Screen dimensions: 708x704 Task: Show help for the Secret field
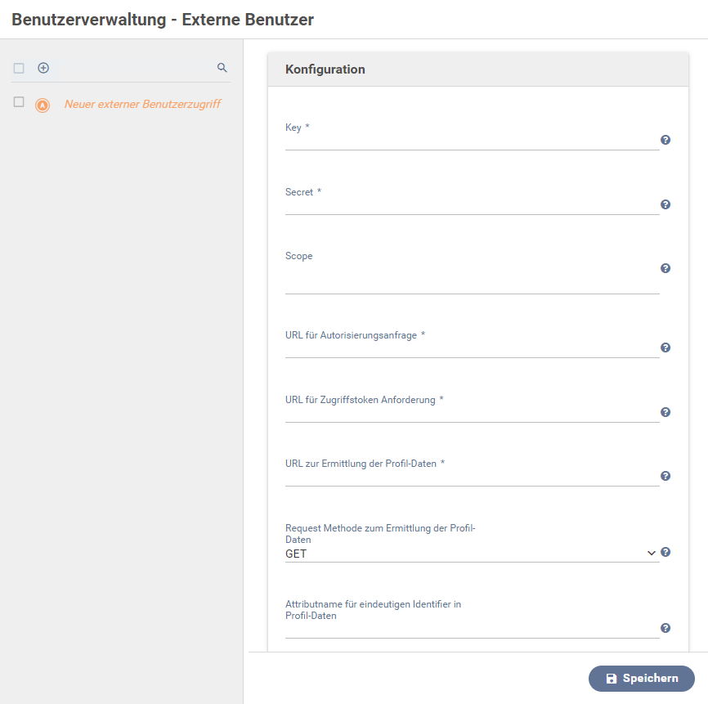(665, 204)
